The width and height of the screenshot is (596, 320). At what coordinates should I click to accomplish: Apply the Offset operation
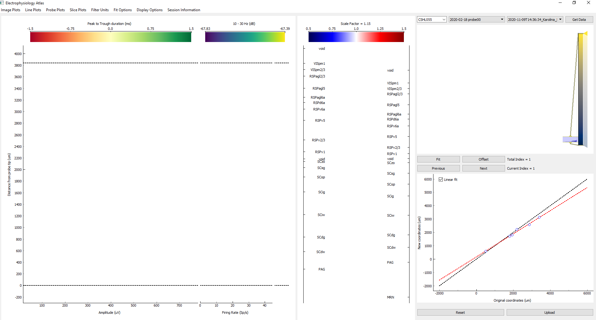[x=484, y=159]
